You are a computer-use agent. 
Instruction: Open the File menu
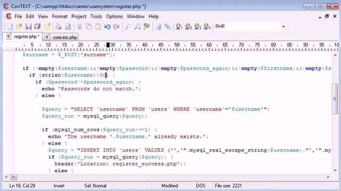tap(18, 16)
